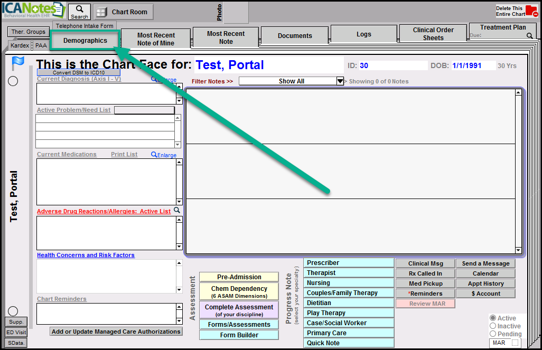The height and width of the screenshot is (350, 542).
Task: Click the Treatment Plan magnifier icon
Action: point(529,36)
